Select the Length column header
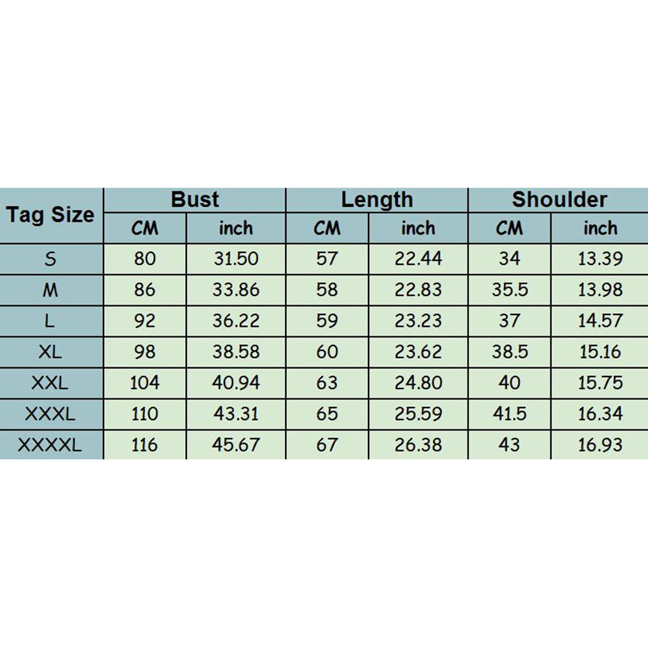The width and height of the screenshot is (648, 648). click(x=376, y=200)
